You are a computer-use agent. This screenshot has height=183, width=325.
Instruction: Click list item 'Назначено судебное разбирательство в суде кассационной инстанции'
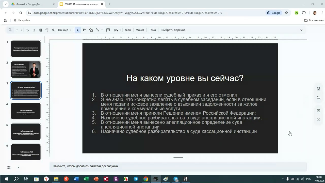(x=179, y=131)
